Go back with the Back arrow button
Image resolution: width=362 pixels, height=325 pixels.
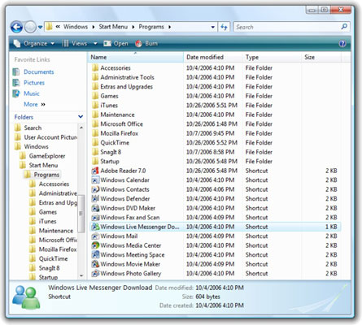pyautogui.click(x=16, y=27)
